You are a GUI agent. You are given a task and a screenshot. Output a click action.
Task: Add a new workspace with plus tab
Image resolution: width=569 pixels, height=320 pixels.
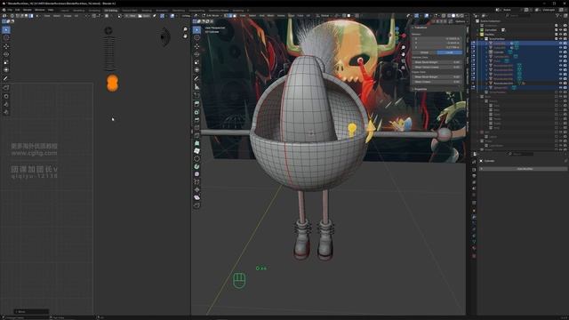point(248,10)
